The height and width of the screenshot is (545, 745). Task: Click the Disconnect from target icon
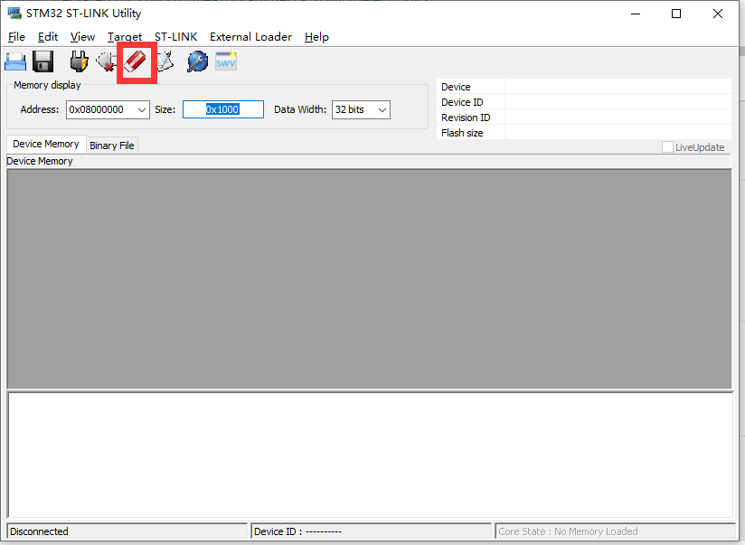pos(107,61)
